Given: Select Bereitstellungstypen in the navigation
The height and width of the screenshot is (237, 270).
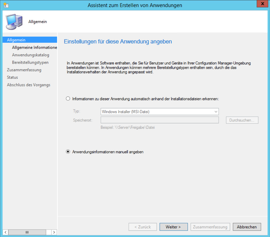Looking at the screenshot, I should [30, 62].
